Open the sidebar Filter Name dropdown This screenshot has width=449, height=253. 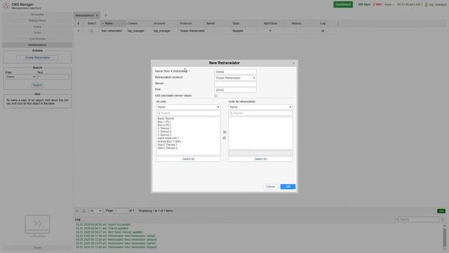20,77
